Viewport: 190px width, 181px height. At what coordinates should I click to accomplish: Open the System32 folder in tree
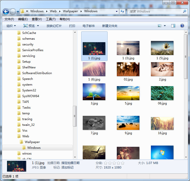[29, 90]
